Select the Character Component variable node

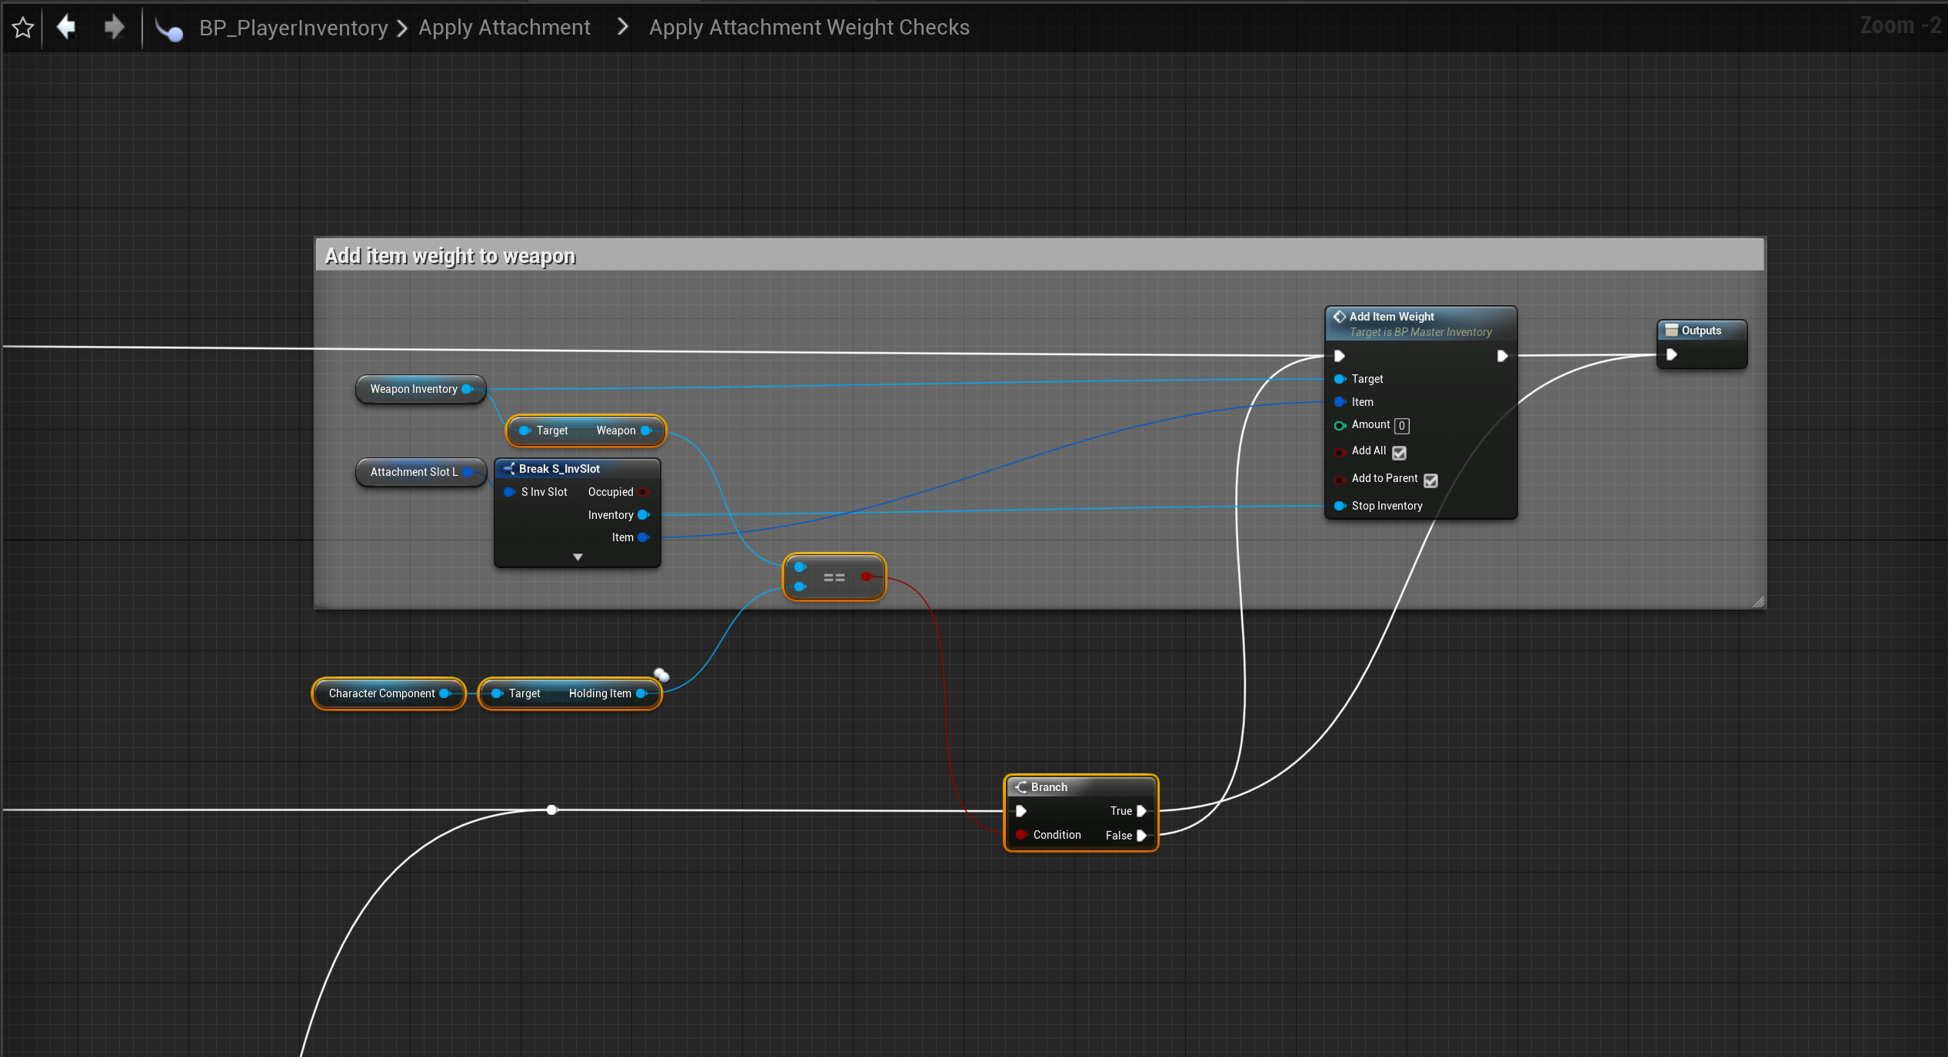click(381, 693)
